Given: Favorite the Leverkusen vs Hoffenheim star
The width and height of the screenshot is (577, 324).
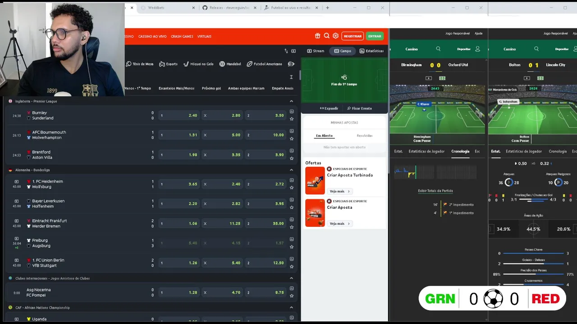Looking at the screenshot, I should [292, 207].
